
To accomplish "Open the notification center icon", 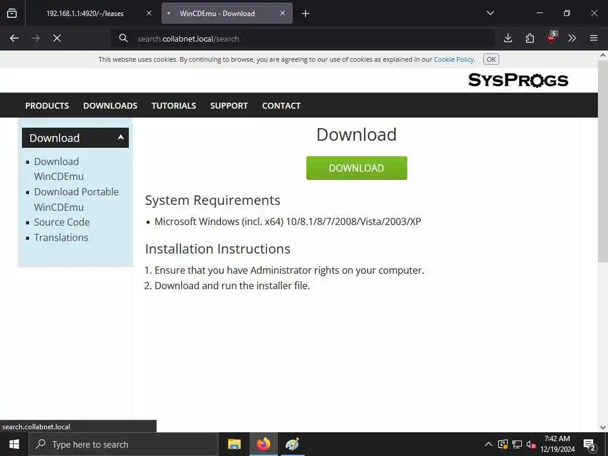I will (x=590, y=444).
